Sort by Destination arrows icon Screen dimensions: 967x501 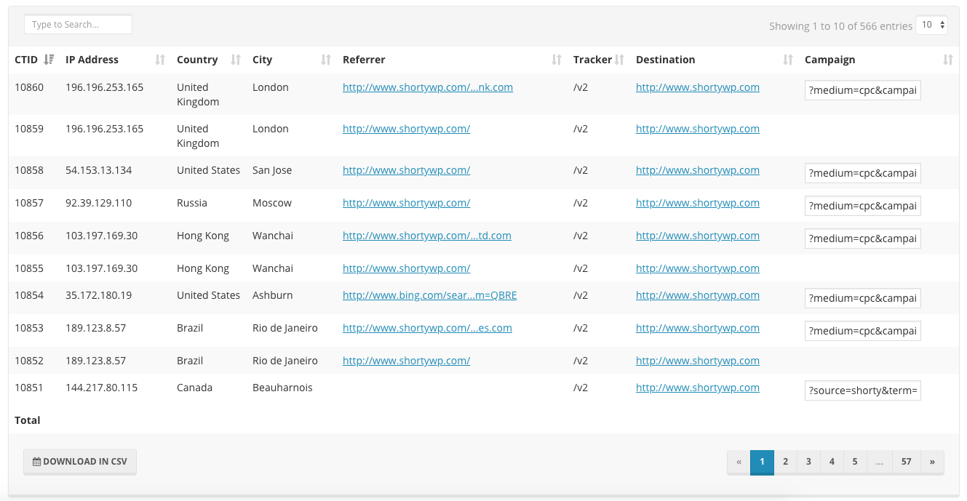point(788,60)
